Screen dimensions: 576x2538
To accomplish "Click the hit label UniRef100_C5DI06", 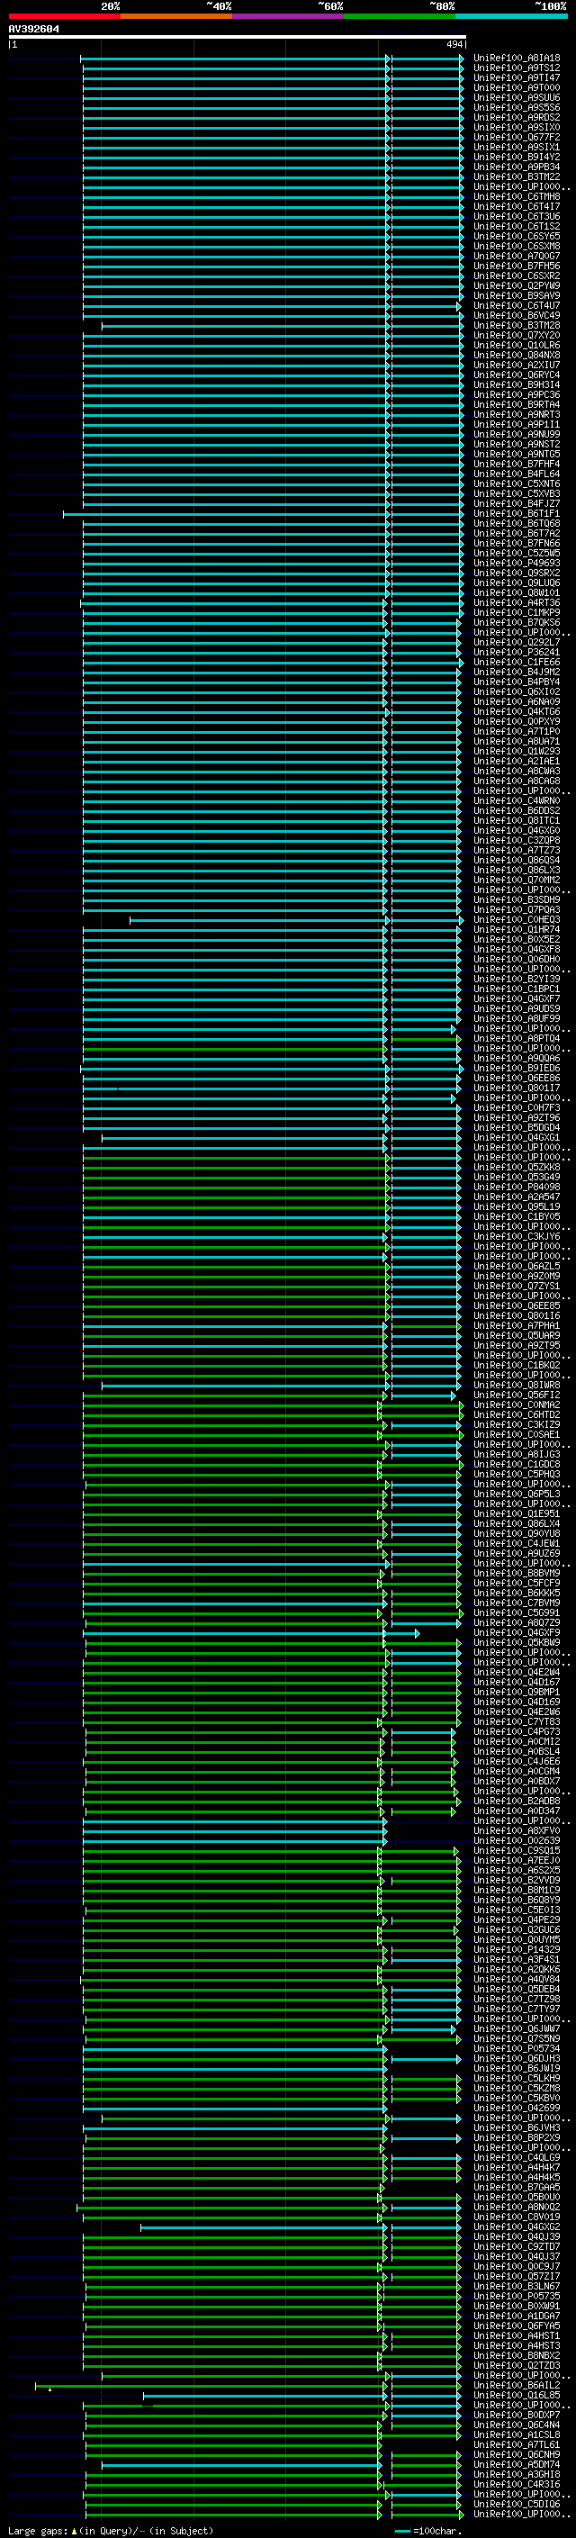I will point(517,2504).
